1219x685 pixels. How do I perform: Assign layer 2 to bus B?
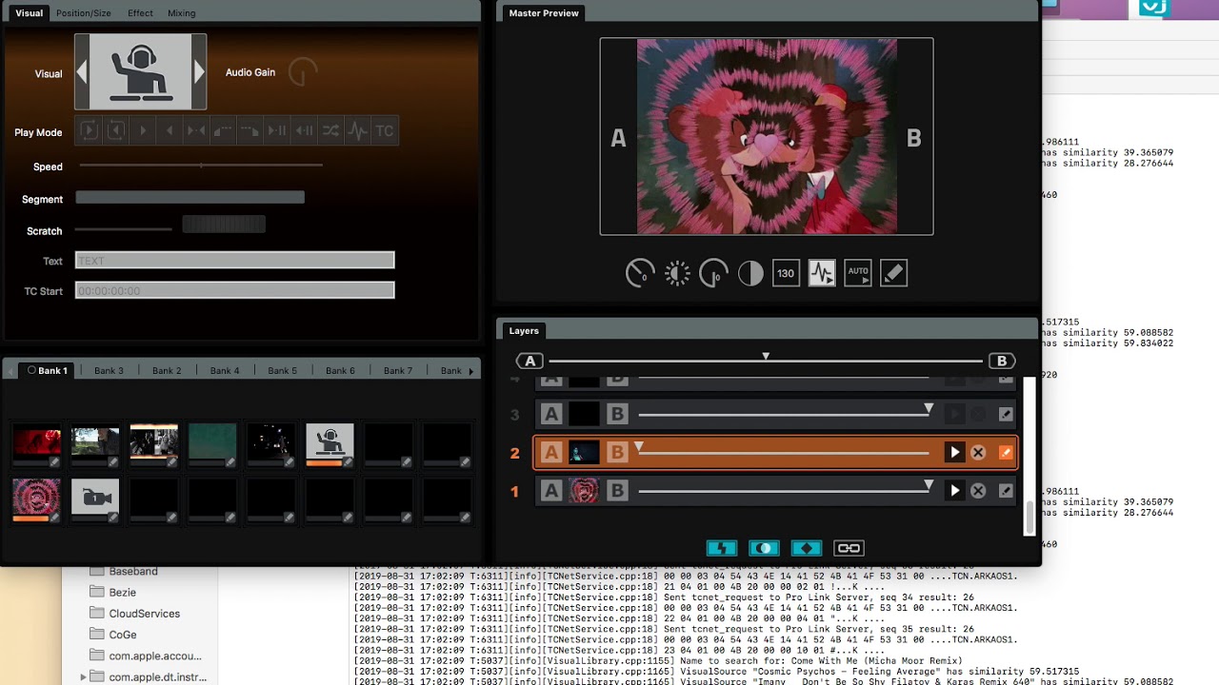617,453
